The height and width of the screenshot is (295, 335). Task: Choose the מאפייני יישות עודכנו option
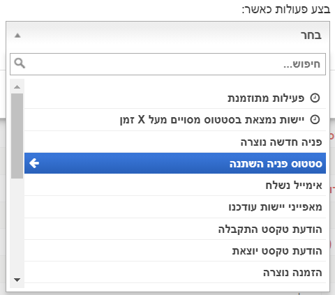175,207
